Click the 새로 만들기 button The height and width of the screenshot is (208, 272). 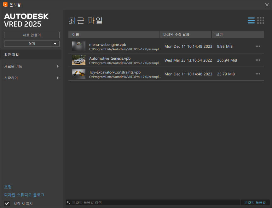coord(32,35)
